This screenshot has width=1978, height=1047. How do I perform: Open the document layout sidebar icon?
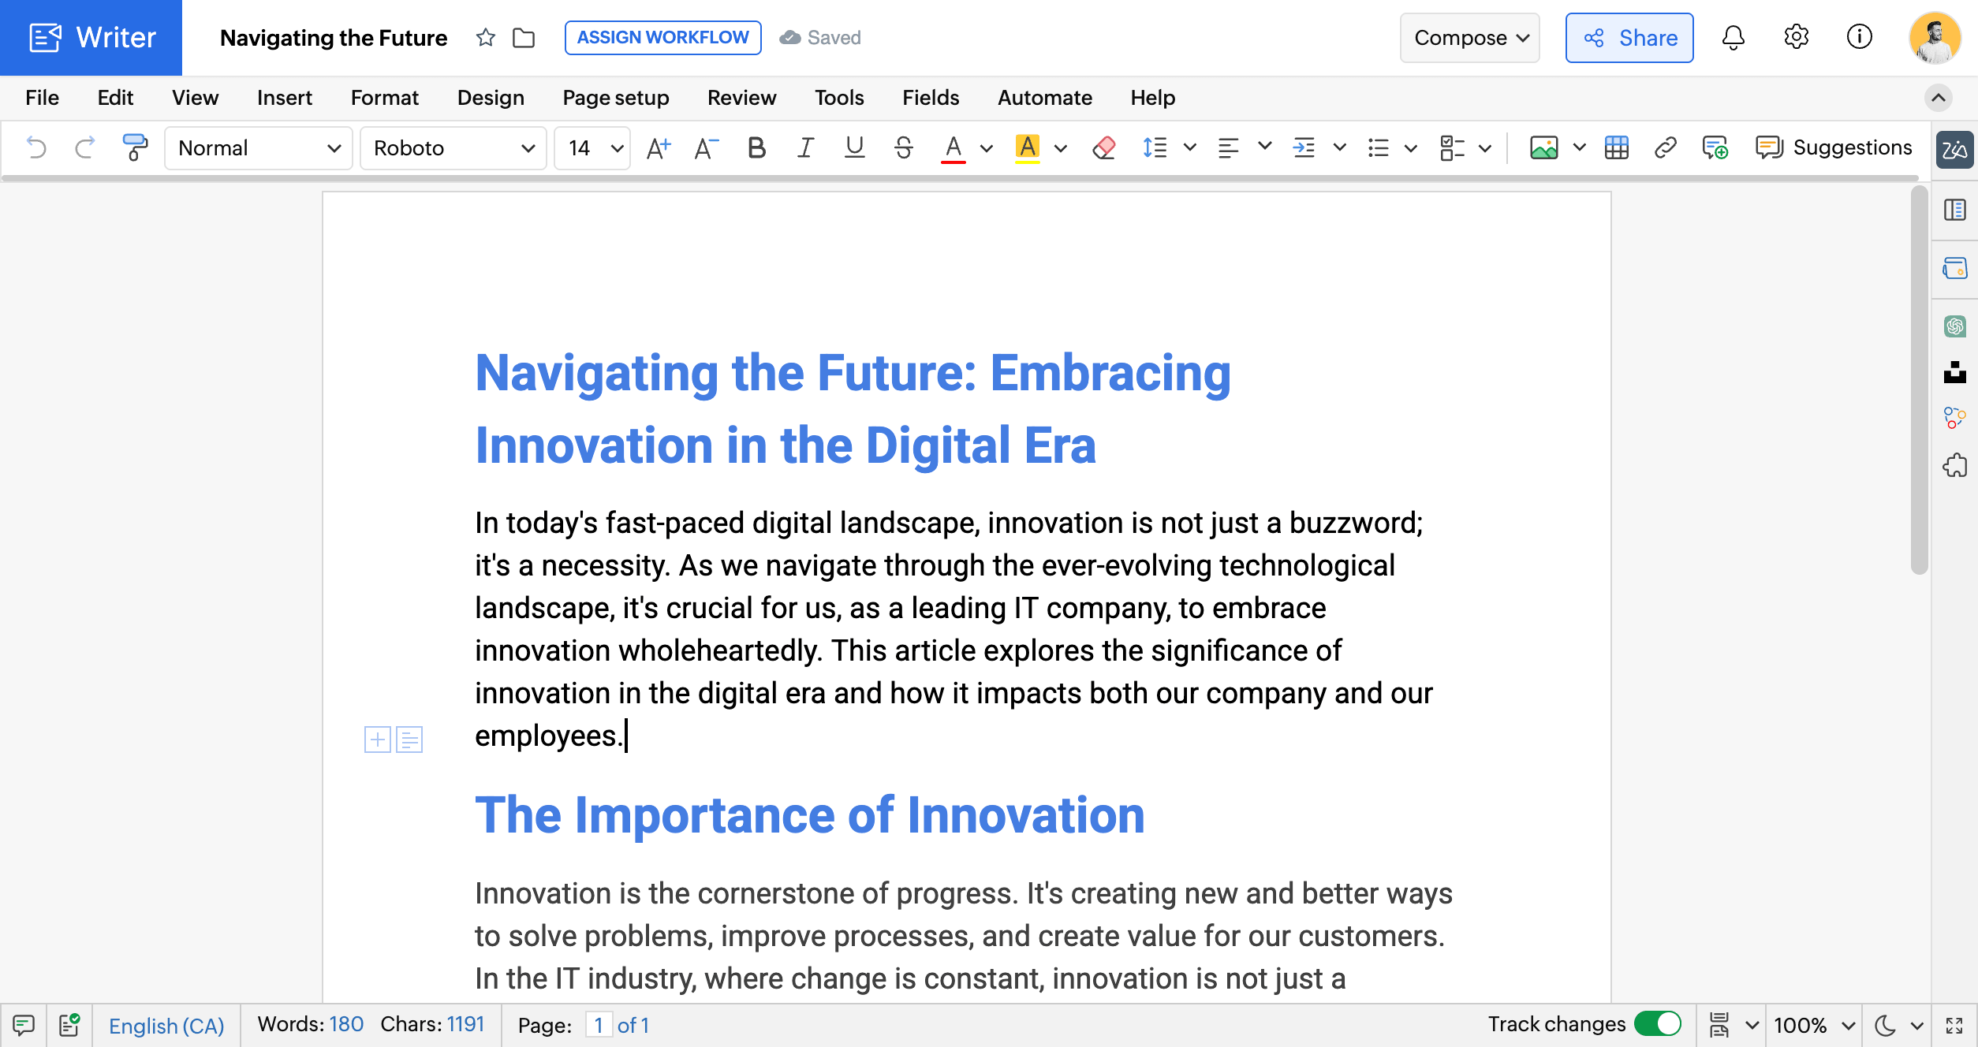point(1954,210)
